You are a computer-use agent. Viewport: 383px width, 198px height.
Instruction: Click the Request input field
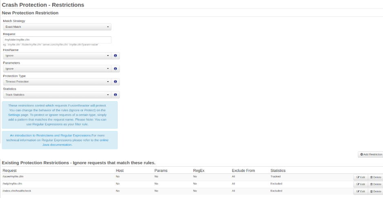pos(57,40)
